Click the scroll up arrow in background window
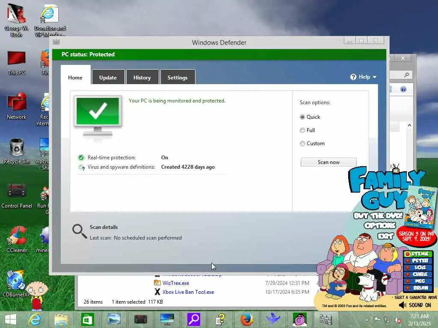 409,126
